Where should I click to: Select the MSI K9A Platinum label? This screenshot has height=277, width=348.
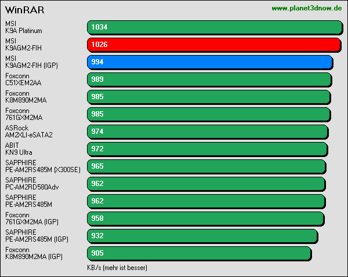click(24, 27)
